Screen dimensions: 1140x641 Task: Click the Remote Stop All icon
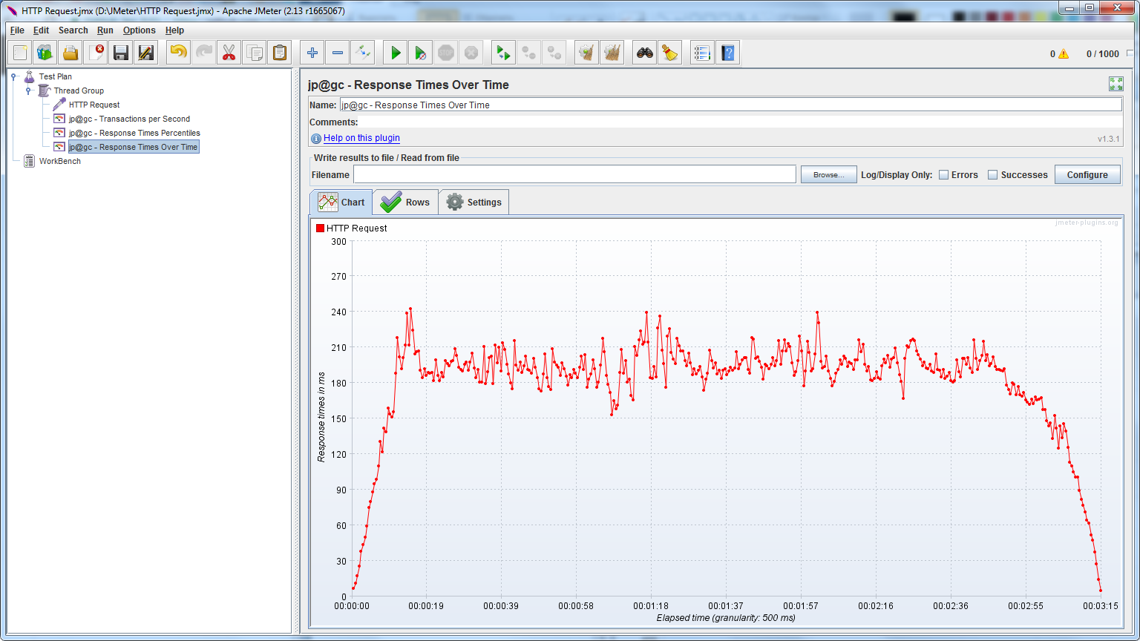529,53
